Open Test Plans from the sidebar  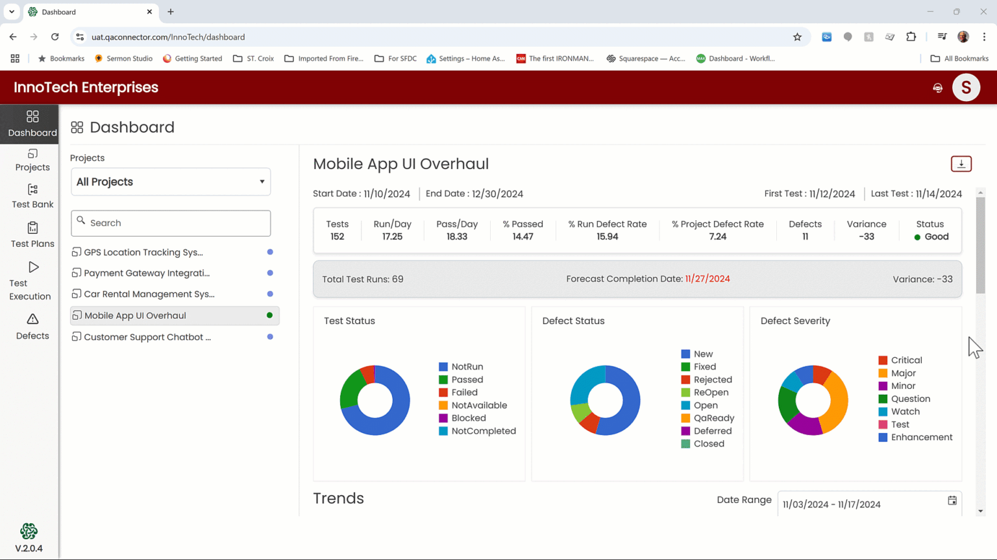point(32,235)
